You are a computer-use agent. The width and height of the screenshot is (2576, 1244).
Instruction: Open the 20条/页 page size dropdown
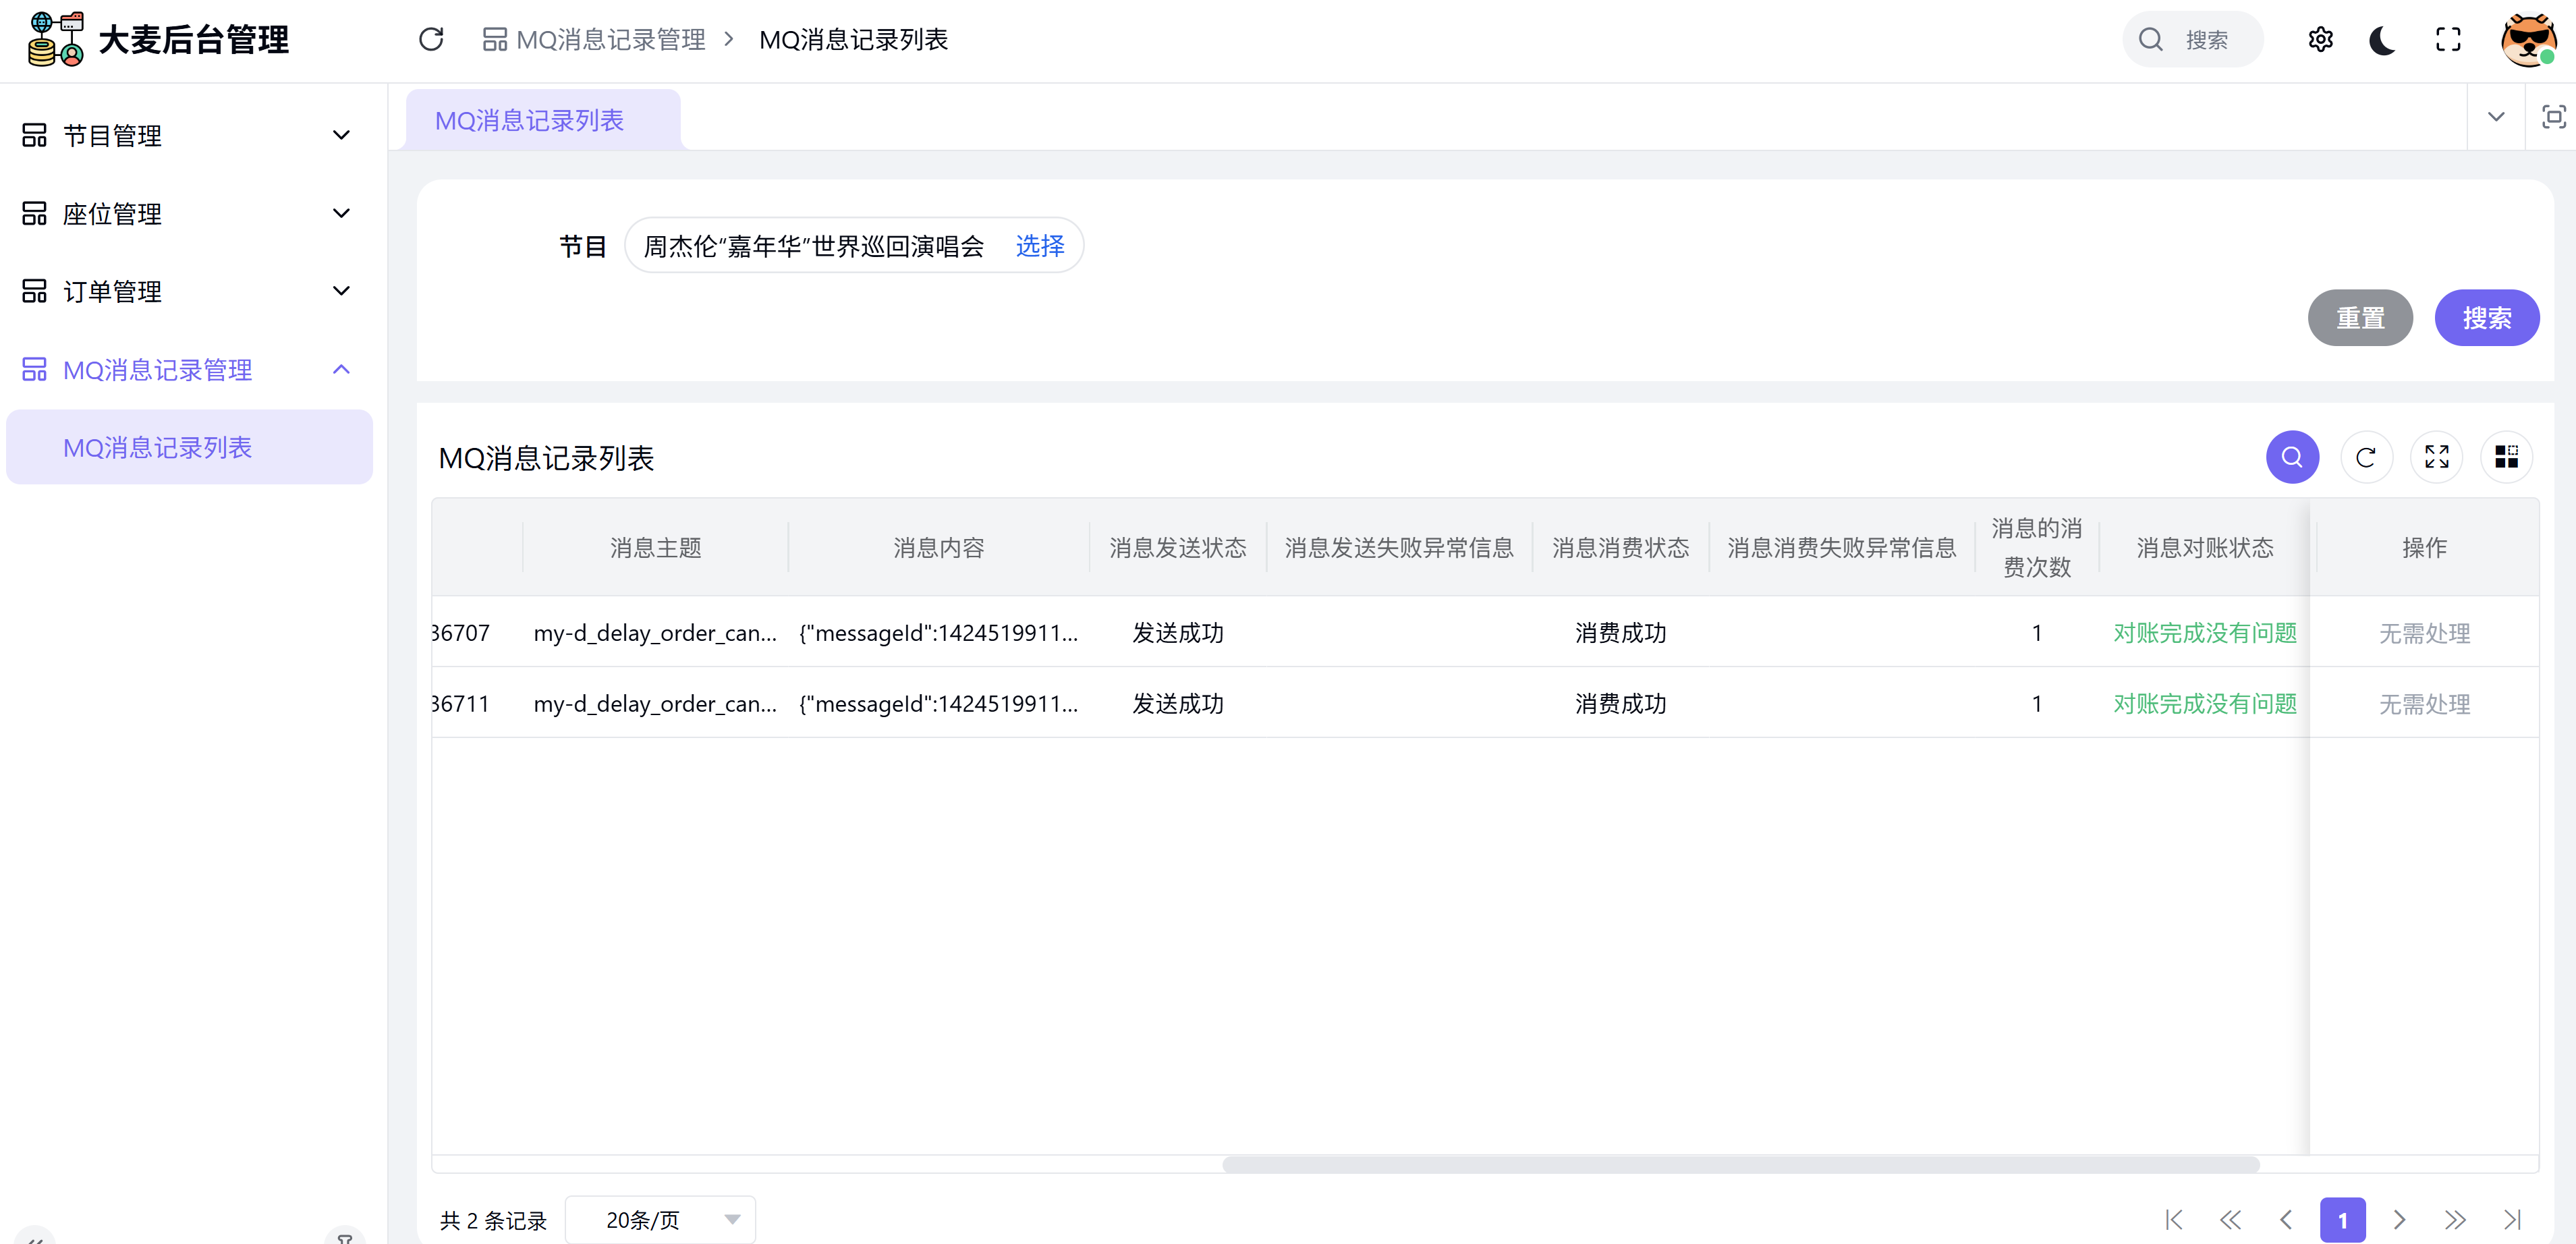point(660,1219)
